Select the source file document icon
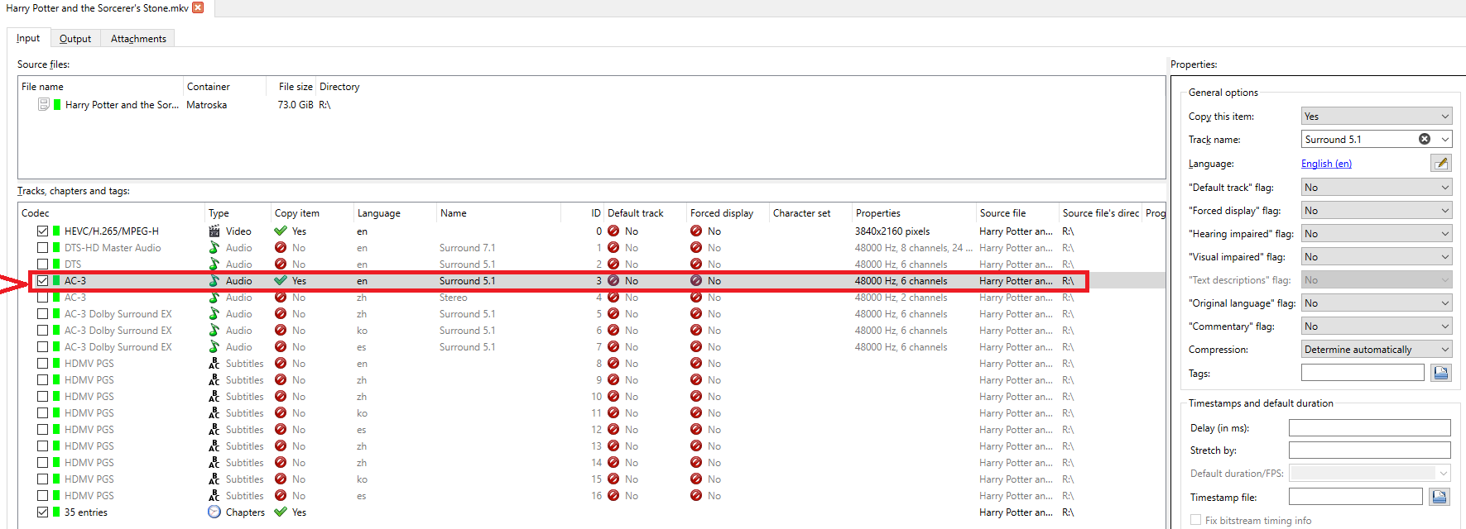The width and height of the screenshot is (1466, 529). click(44, 104)
